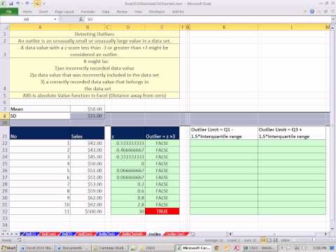
Task: Select column D header
Action: coord(128,27)
